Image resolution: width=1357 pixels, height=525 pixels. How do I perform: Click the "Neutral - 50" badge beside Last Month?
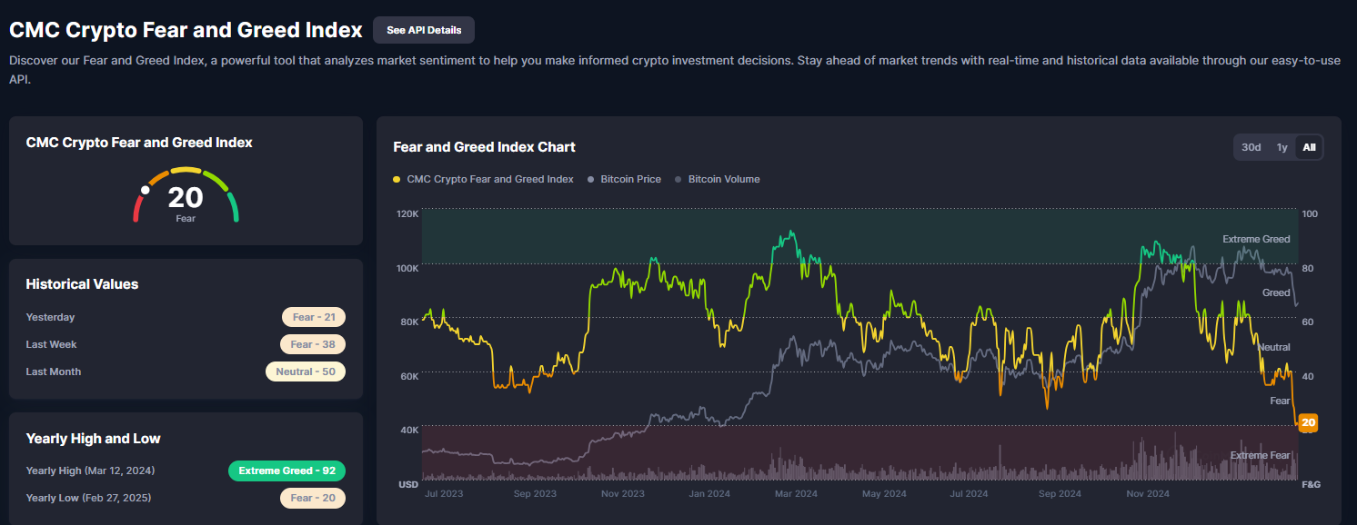pyautogui.click(x=306, y=371)
